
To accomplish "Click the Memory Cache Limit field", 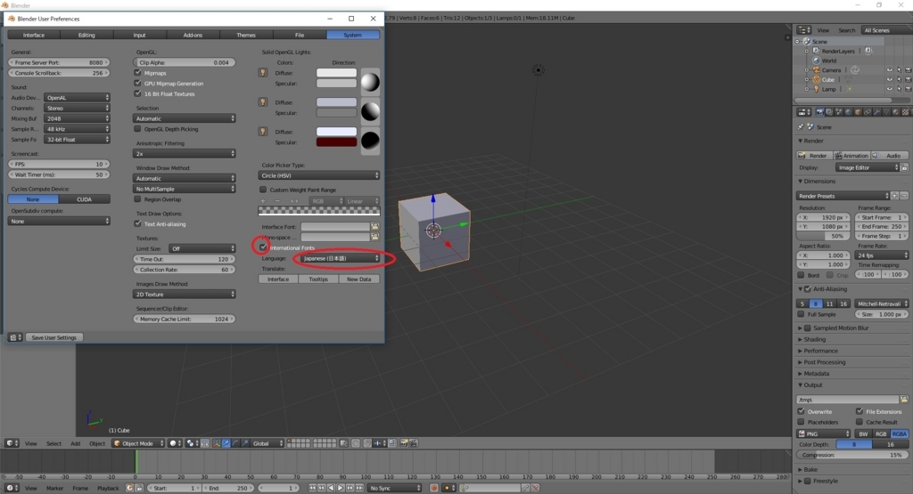I will click(184, 319).
